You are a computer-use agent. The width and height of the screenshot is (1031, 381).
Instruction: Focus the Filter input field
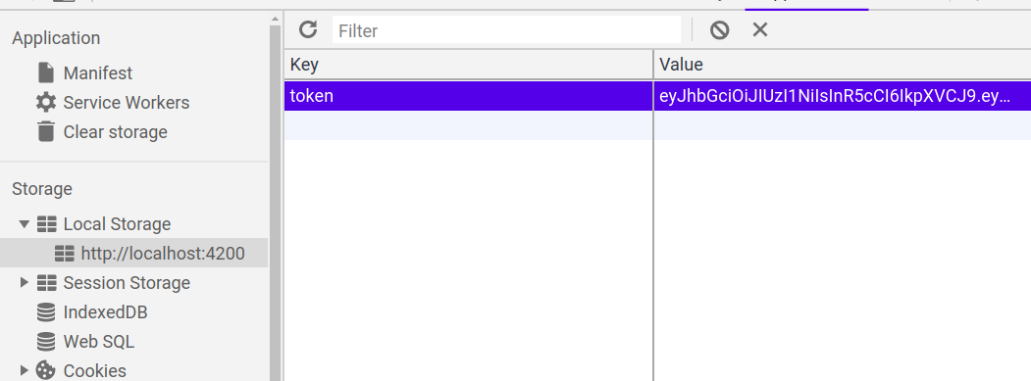click(506, 30)
